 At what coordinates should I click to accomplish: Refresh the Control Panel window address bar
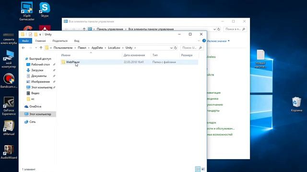[x=219, y=29]
